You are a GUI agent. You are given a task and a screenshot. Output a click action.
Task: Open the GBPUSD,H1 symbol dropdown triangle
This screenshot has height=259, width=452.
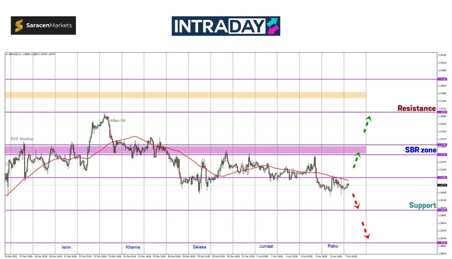pos(7,54)
